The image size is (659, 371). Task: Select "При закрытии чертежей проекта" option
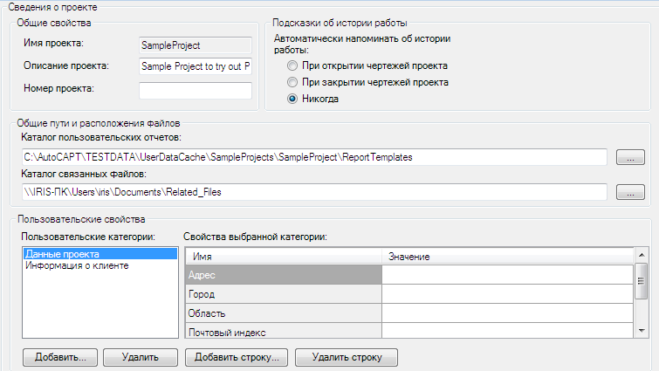(x=292, y=82)
